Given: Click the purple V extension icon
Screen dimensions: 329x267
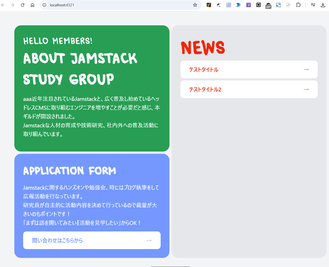Looking at the screenshot, I should tap(248, 5).
